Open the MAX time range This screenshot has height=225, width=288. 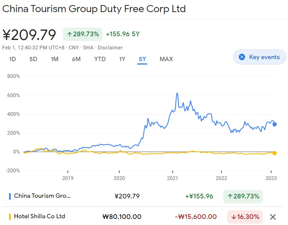click(x=166, y=59)
